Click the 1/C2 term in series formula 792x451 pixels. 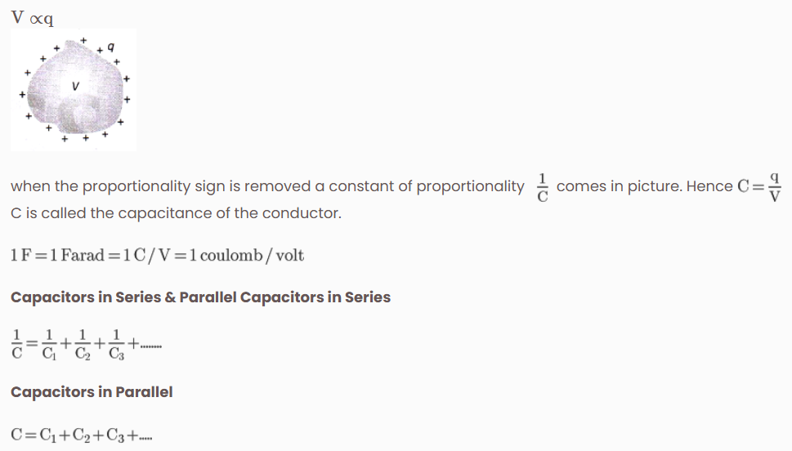(x=83, y=345)
